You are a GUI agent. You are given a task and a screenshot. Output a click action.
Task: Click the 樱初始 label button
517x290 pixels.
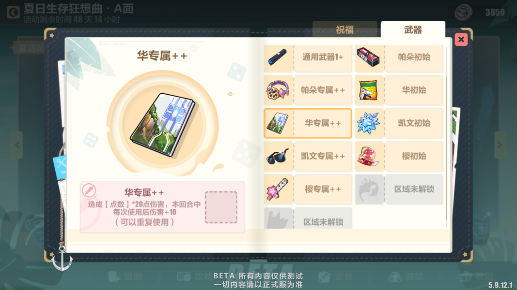click(x=414, y=156)
